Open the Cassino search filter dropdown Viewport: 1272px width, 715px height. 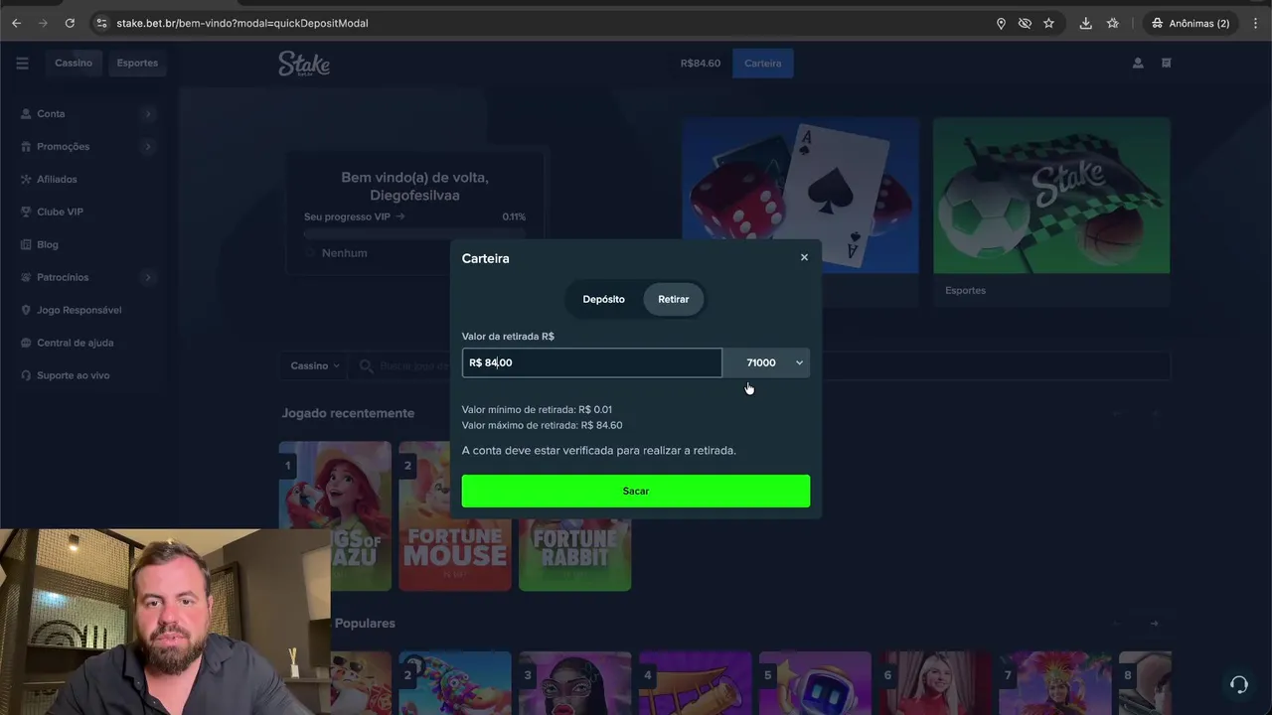(x=314, y=365)
